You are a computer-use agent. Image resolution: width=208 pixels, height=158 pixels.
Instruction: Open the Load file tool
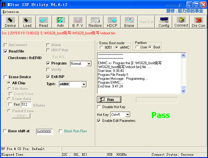tap(27, 22)
